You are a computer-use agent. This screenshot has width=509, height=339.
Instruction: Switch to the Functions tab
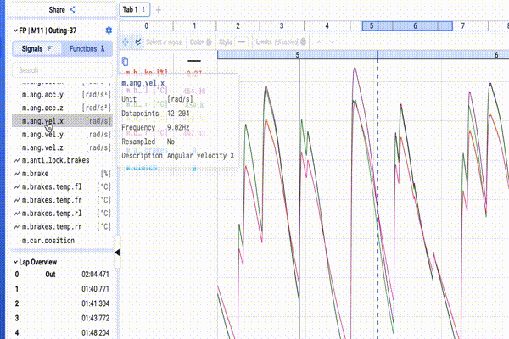87,48
